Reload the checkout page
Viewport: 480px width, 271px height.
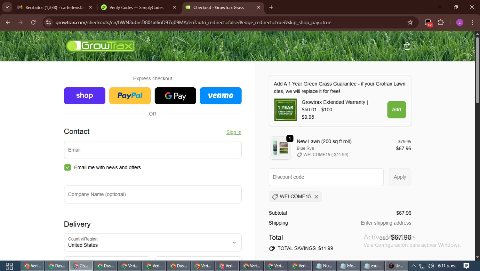pos(33,22)
